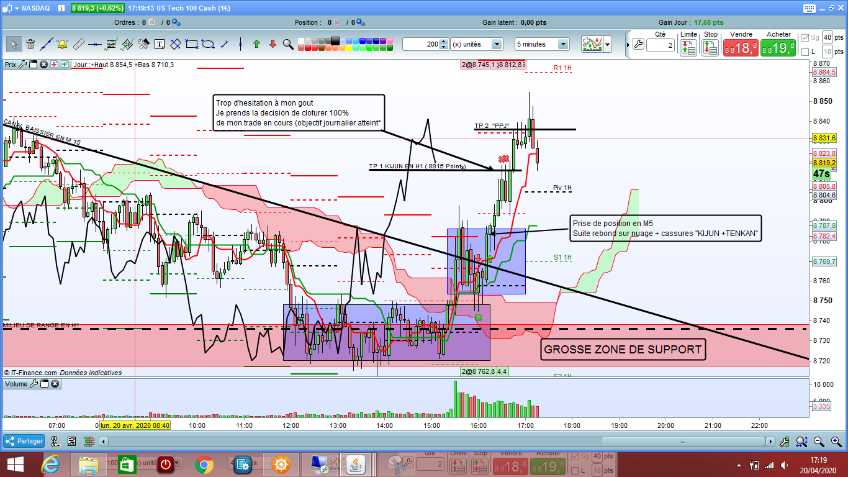Click the Ordres count label
Screen dimensions: 848x477
click(130, 22)
